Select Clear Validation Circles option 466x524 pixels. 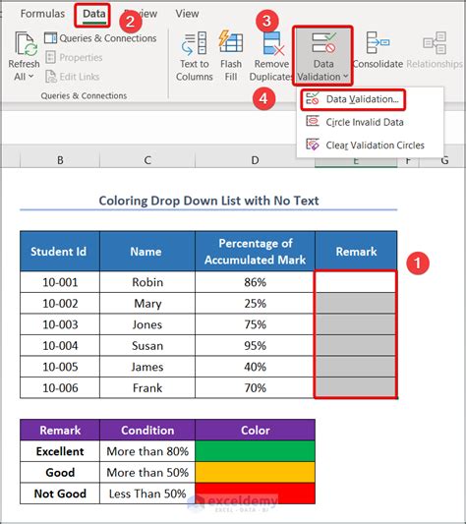click(366, 146)
